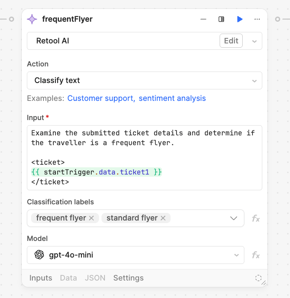This screenshot has width=290, height=298.
Task: Click the dashed circle status icon
Action: click(258, 278)
